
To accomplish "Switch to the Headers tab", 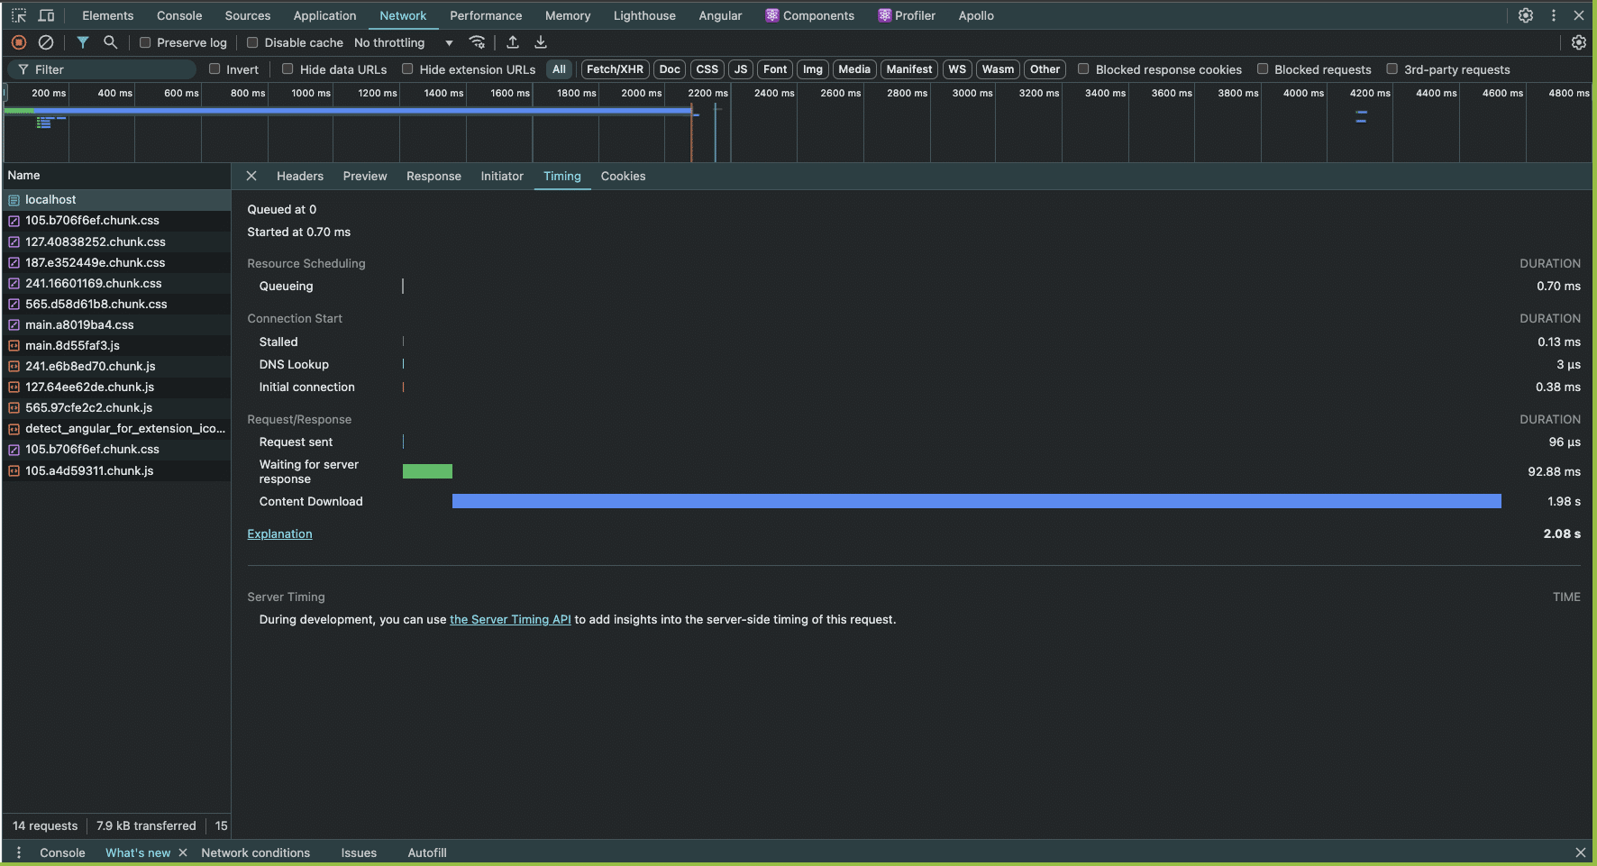I will click(299, 177).
